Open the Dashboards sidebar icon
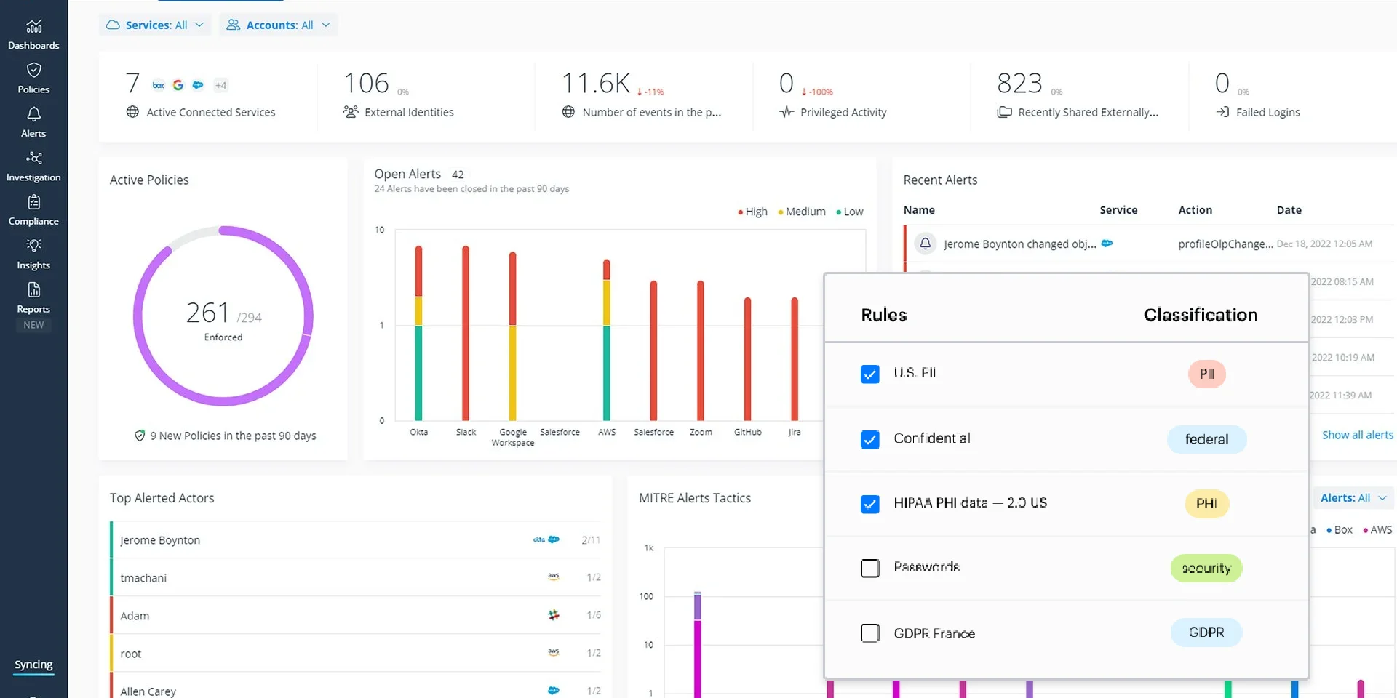 point(33,27)
